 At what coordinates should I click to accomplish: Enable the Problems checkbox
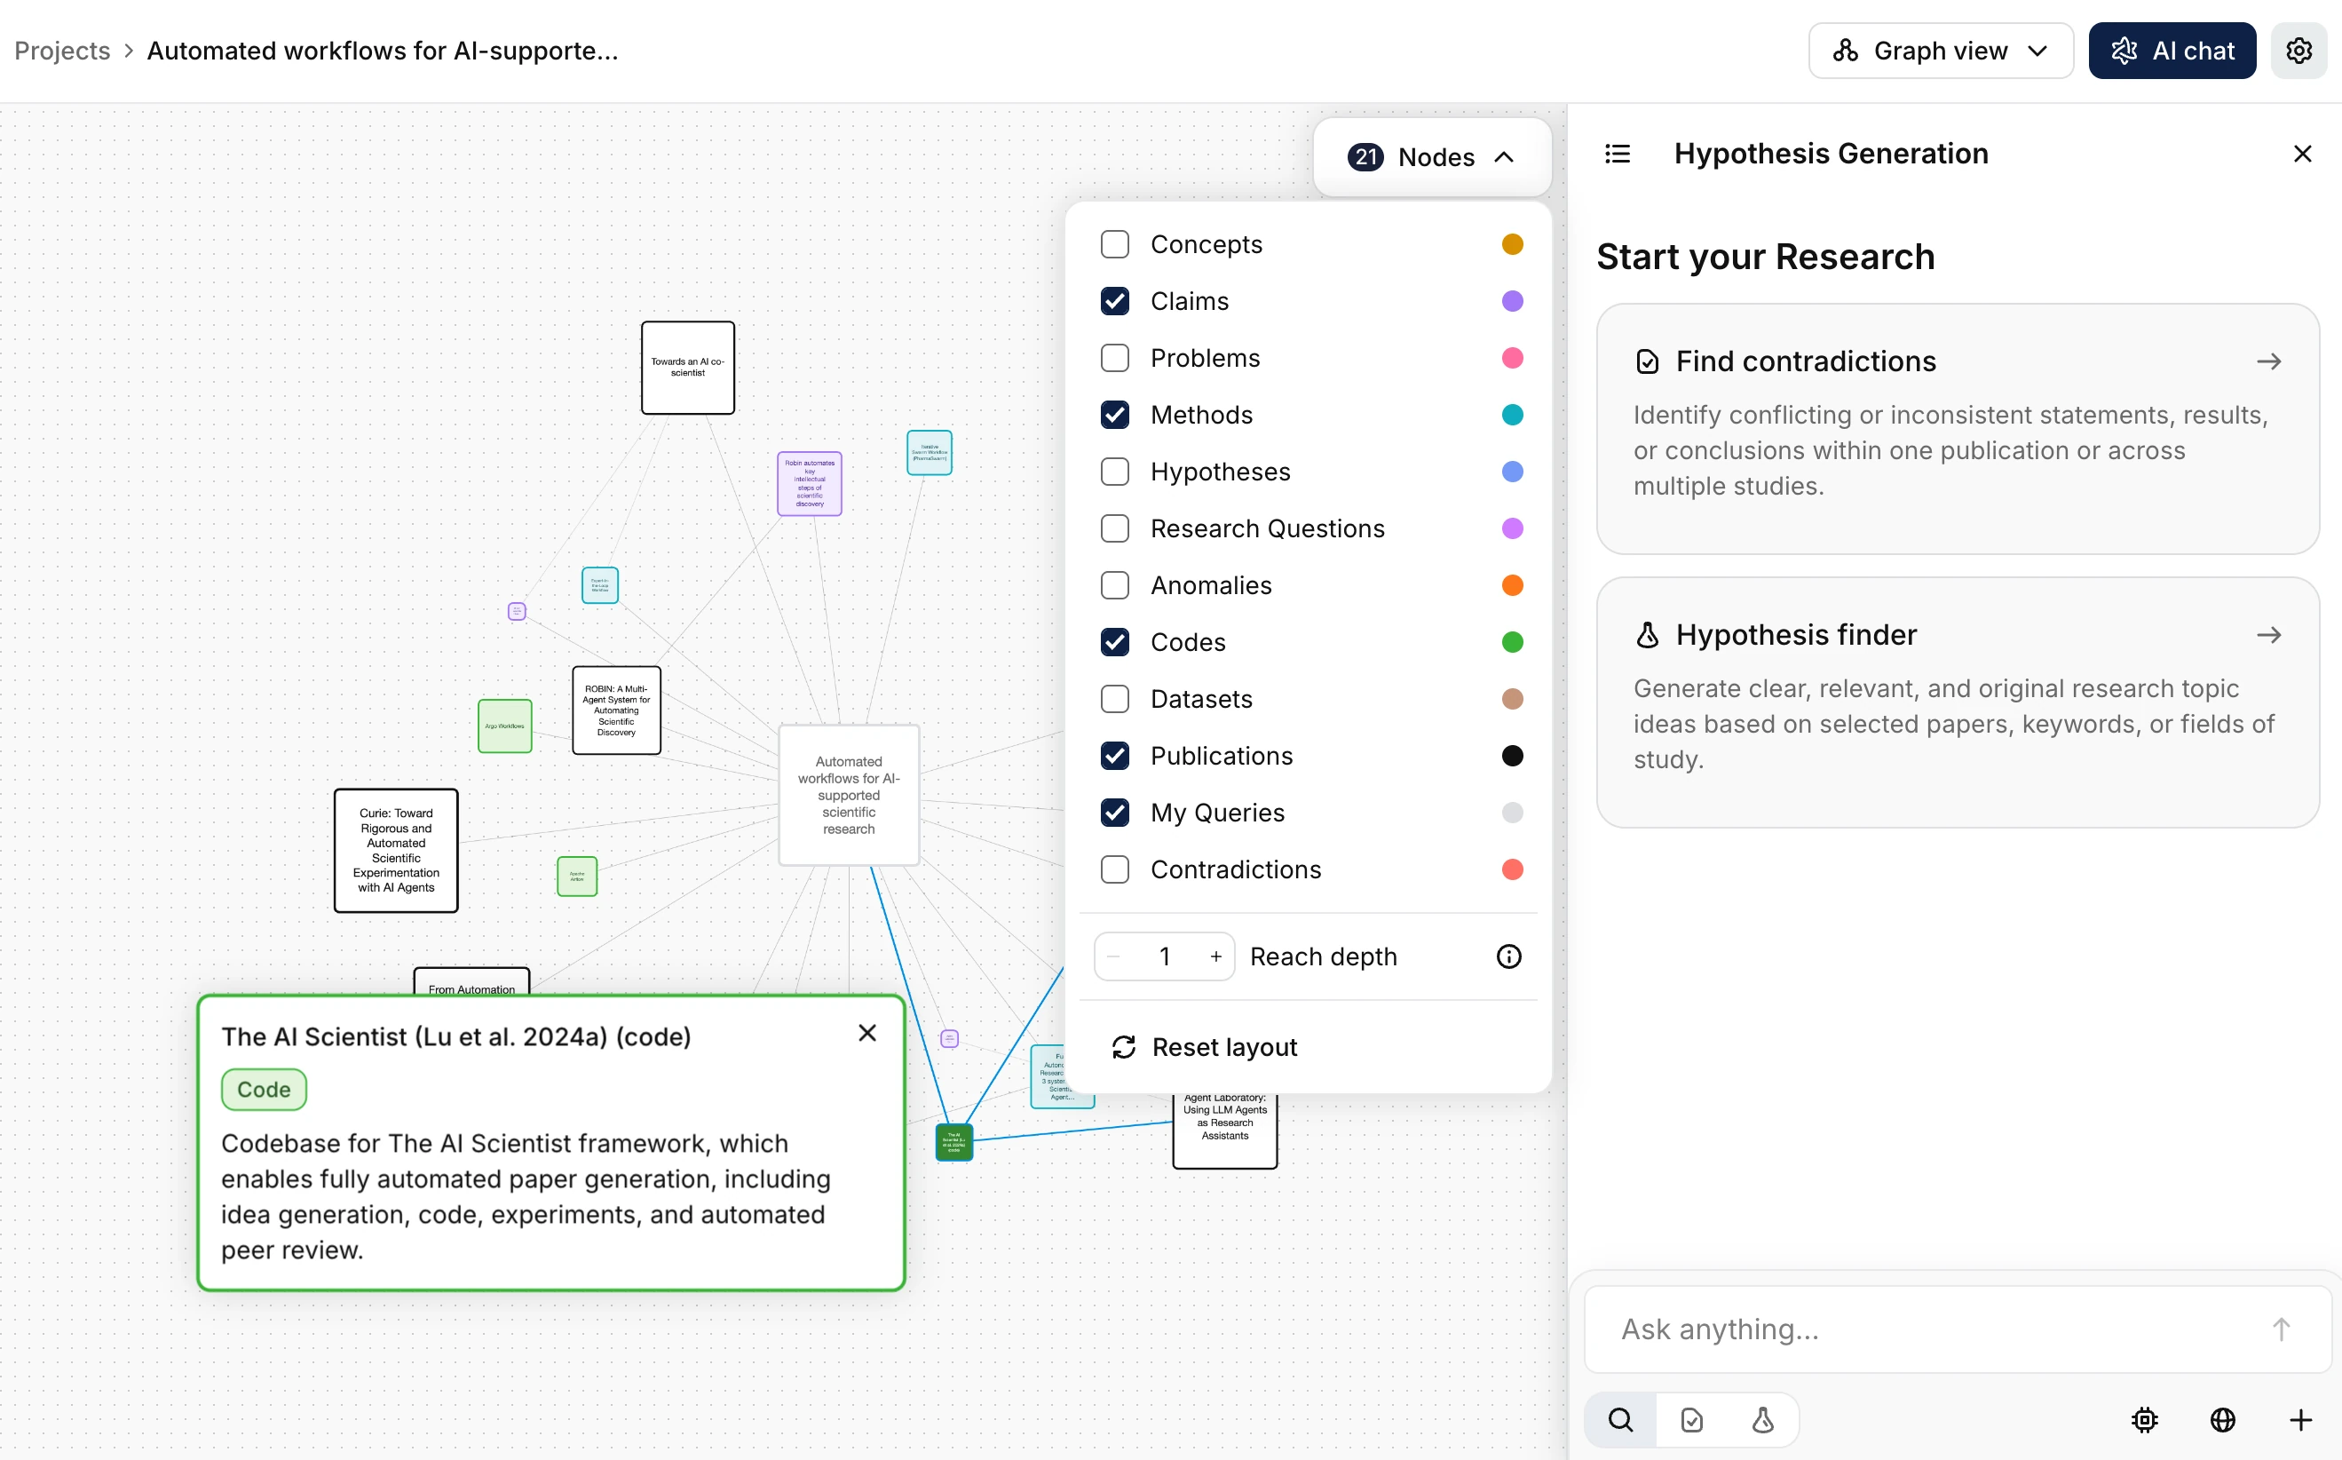tap(1115, 358)
